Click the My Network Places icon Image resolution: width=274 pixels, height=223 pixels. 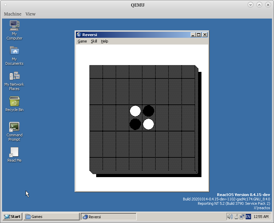point(14,76)
